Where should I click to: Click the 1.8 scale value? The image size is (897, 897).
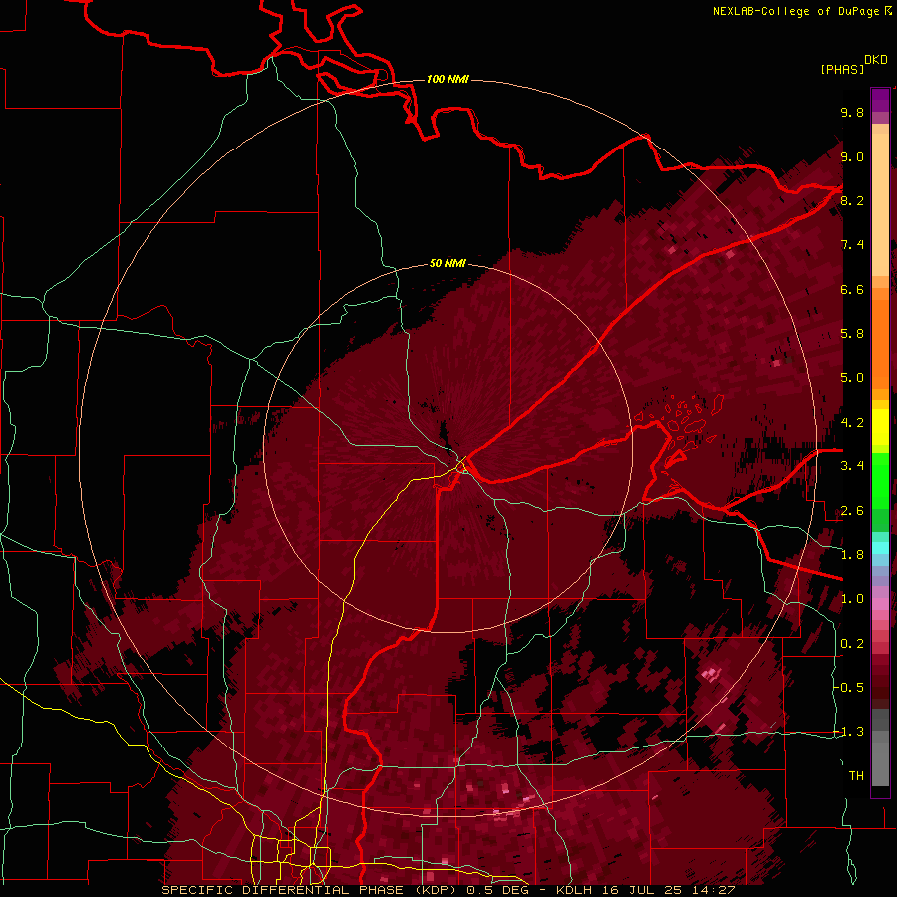[852, 555]
